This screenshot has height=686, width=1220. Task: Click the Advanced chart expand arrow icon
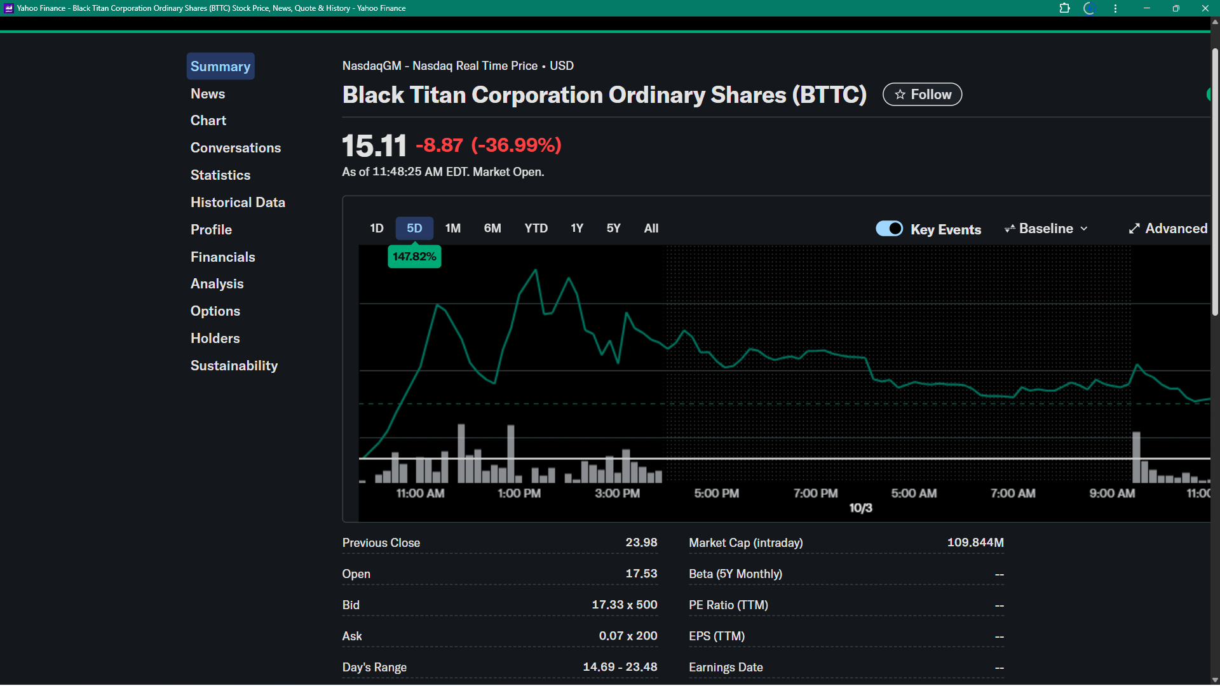1134,229
